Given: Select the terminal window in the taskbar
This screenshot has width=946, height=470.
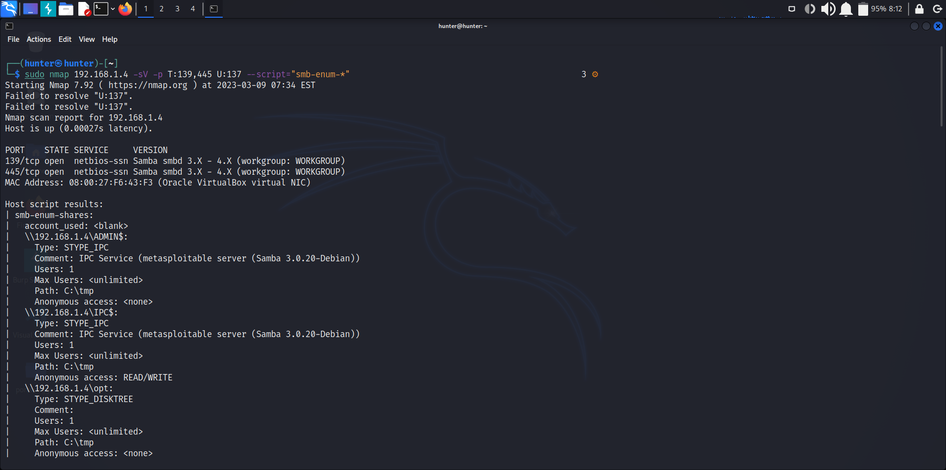Looking at the screenshot, I should click(214, 9).
